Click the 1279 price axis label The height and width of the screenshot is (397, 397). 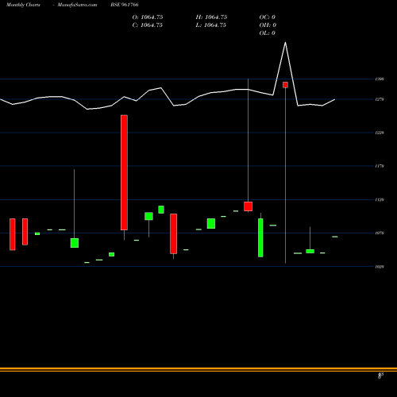tap(380, 99)
